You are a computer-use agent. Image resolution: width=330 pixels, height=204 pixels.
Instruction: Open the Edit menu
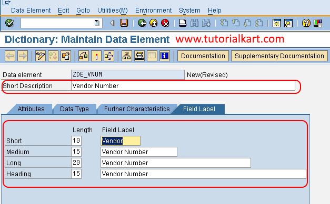coord(63,10)
